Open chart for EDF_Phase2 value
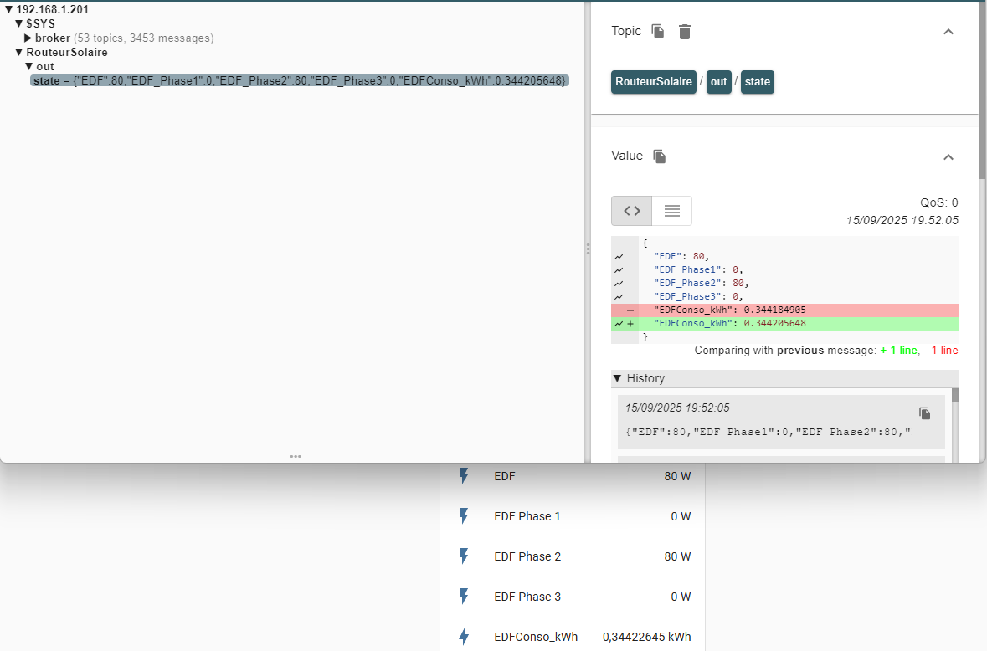 tap(619, 284)
